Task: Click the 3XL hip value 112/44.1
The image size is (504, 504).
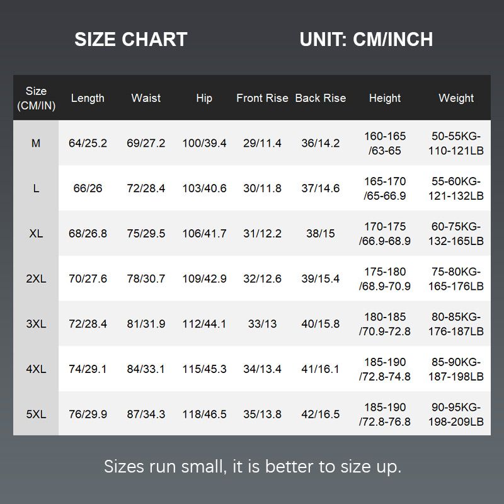Action: point(204,324)
